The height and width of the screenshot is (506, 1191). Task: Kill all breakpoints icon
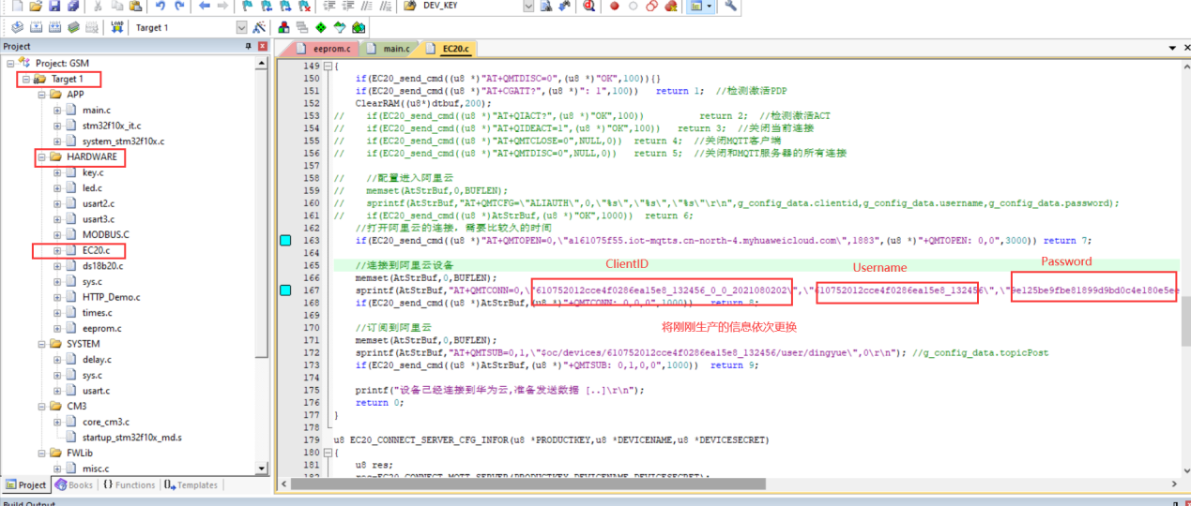(671, 6)
